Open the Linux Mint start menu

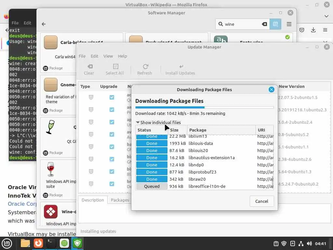tap(7, 243)
